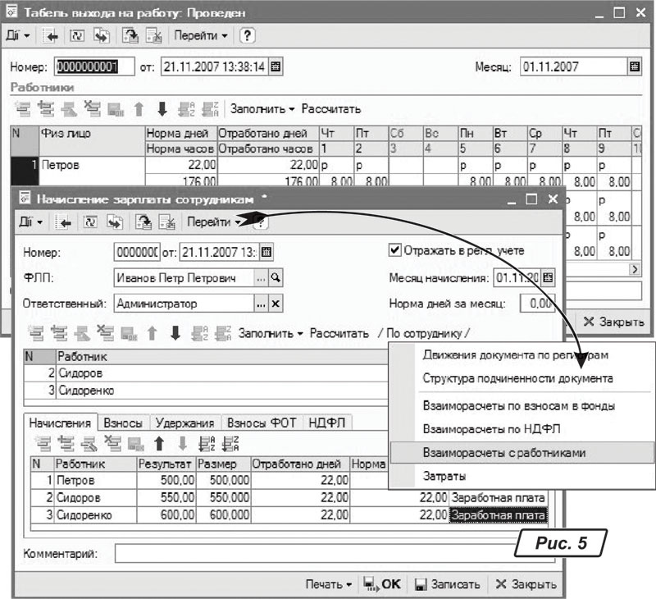656x599 pixels.
Task: Click the help icon in the Табель window toolbar
Action: tap(246, 36)
